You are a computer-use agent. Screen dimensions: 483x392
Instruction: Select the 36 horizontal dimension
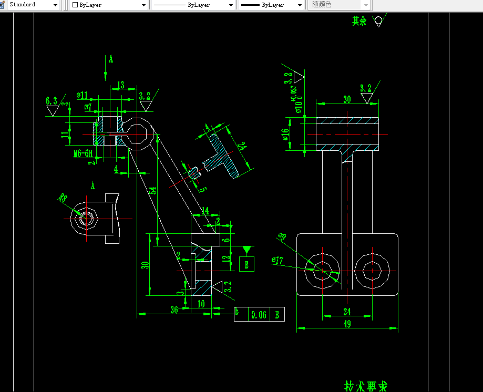point(174,310)
